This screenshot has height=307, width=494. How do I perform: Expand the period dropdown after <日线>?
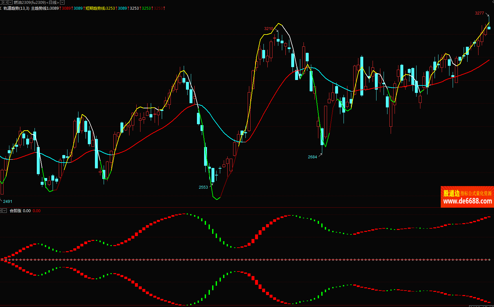[x=63, y=2]
